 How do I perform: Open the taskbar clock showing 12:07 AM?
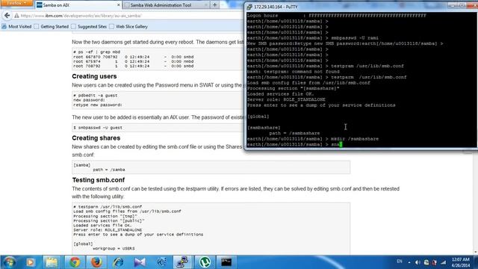[x=461, y=262]
